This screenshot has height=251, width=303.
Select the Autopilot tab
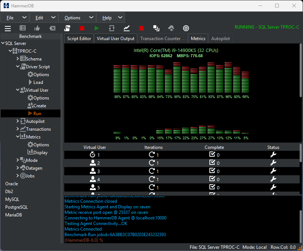(221, 39)
